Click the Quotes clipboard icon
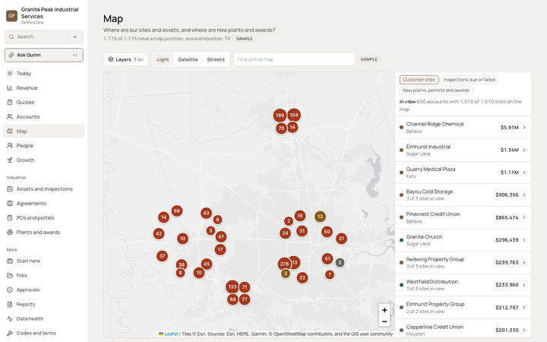Viewport: 547px width, 342px height. (10, 103)
